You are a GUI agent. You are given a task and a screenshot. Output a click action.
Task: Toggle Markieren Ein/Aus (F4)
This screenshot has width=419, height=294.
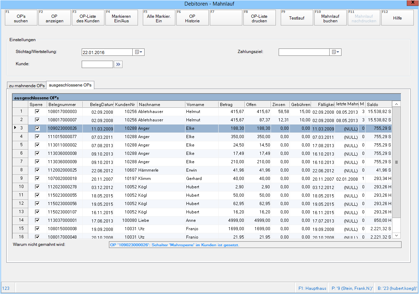tap(121, 18)
